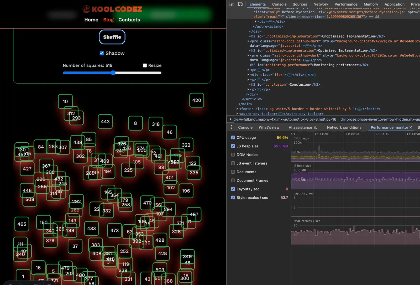Select the inspect element picker icon

(x=231, y=4)
